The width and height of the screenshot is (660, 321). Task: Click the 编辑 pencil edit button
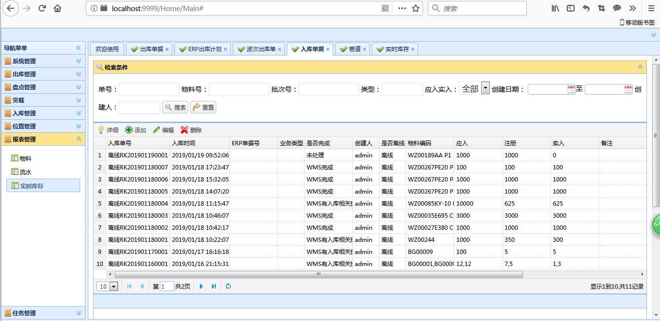(163, 130)
